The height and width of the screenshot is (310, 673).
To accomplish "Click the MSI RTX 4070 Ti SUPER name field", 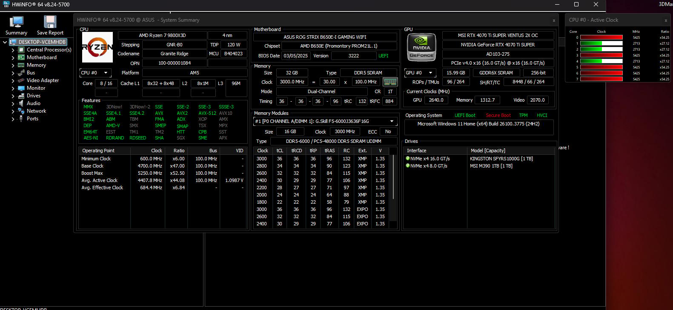I will point(498,35).
